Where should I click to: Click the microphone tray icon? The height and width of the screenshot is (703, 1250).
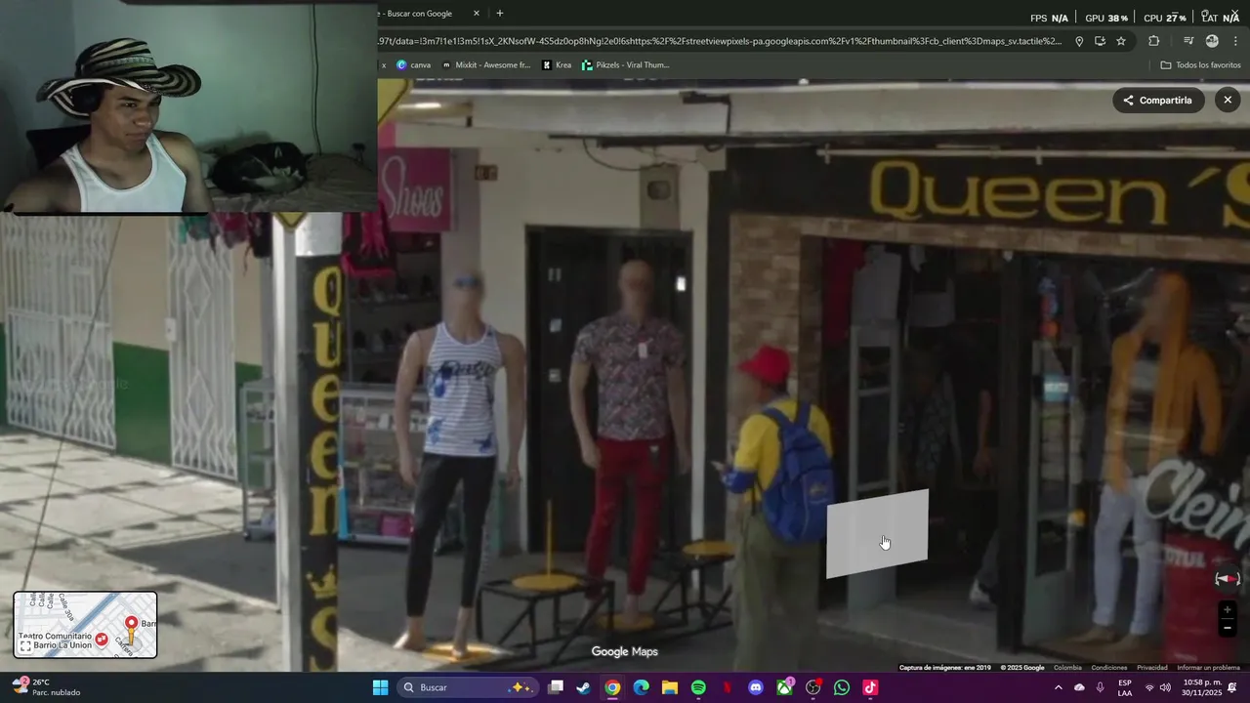(1100, 687)
